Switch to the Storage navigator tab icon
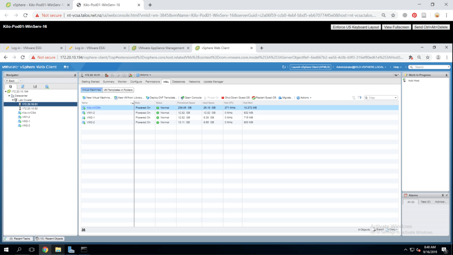The width and height of the screenshot is (453, 255). pos(35,86)
